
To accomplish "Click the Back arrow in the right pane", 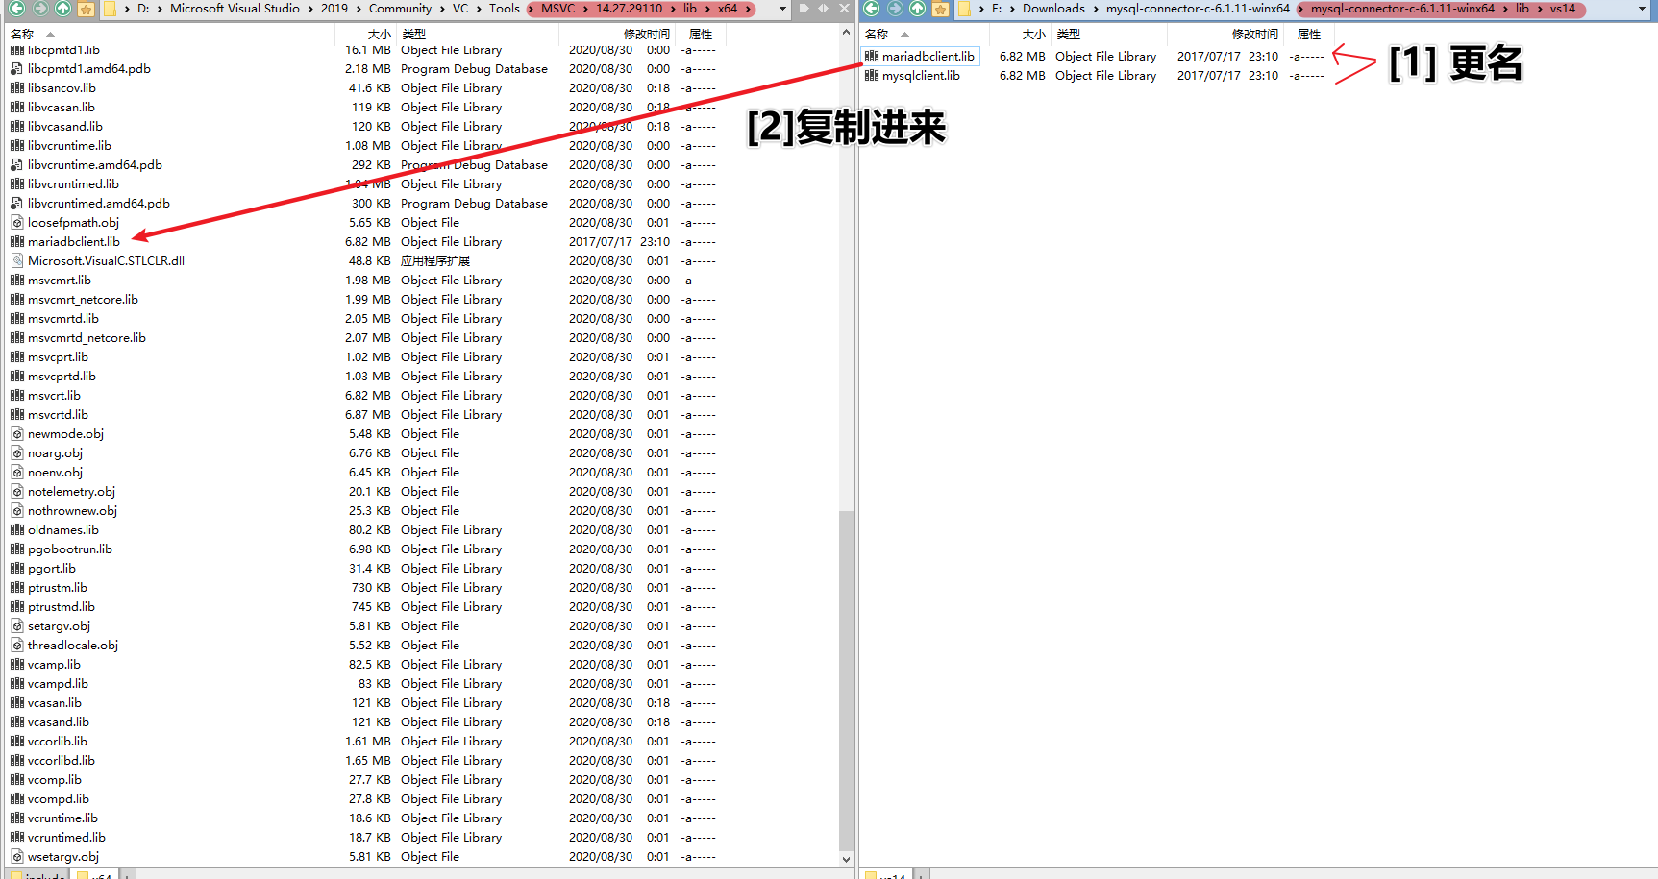I will (871, 9).
